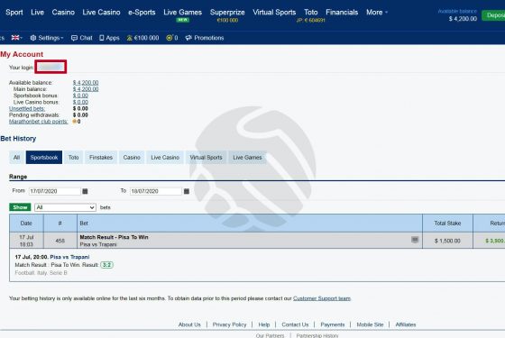
Task: Click the bet slip details icon in Pisa row
Action: point(415,240)
